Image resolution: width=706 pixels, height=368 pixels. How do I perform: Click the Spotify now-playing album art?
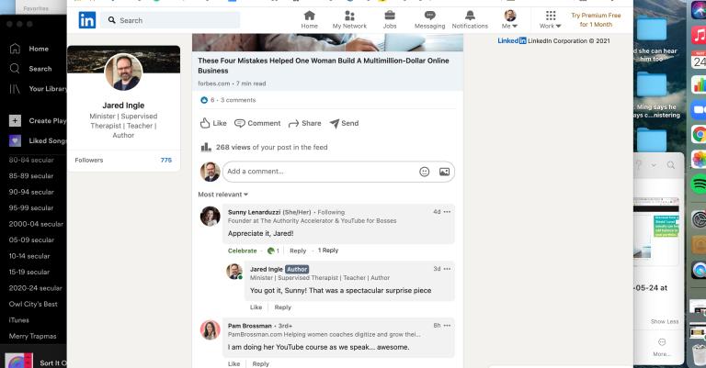tap(18, 361)
